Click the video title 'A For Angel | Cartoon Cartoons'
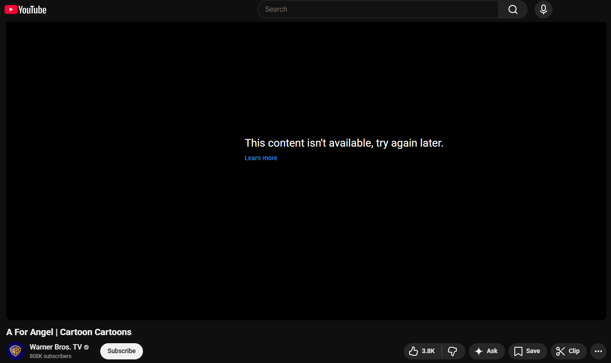The height and width of the screenshot is (363, 611). tap(69, 332)
